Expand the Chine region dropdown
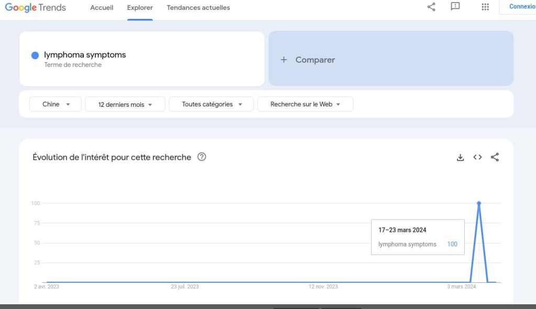 (x=55, y=104)
